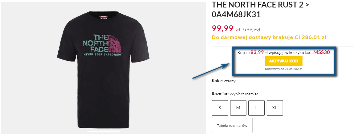Open the Tabela rozmiarów size chart
Screen dimensions: 354x134
pyautogui.click(x=232, y=126)
